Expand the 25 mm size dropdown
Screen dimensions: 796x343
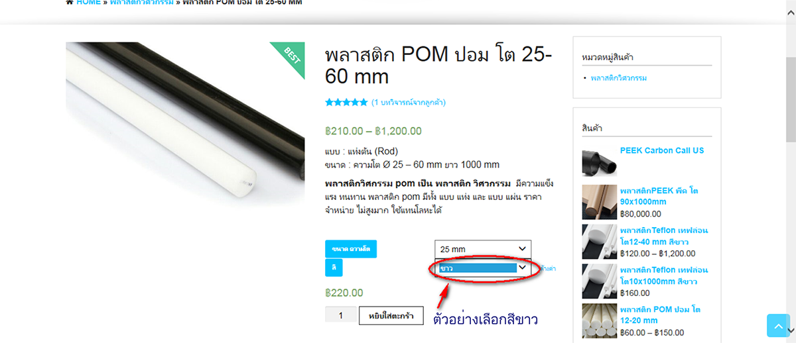[x=483, y=249]
